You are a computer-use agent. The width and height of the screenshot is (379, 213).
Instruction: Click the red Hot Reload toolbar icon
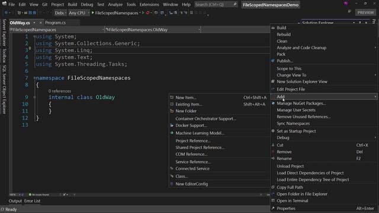click(147, 12)
